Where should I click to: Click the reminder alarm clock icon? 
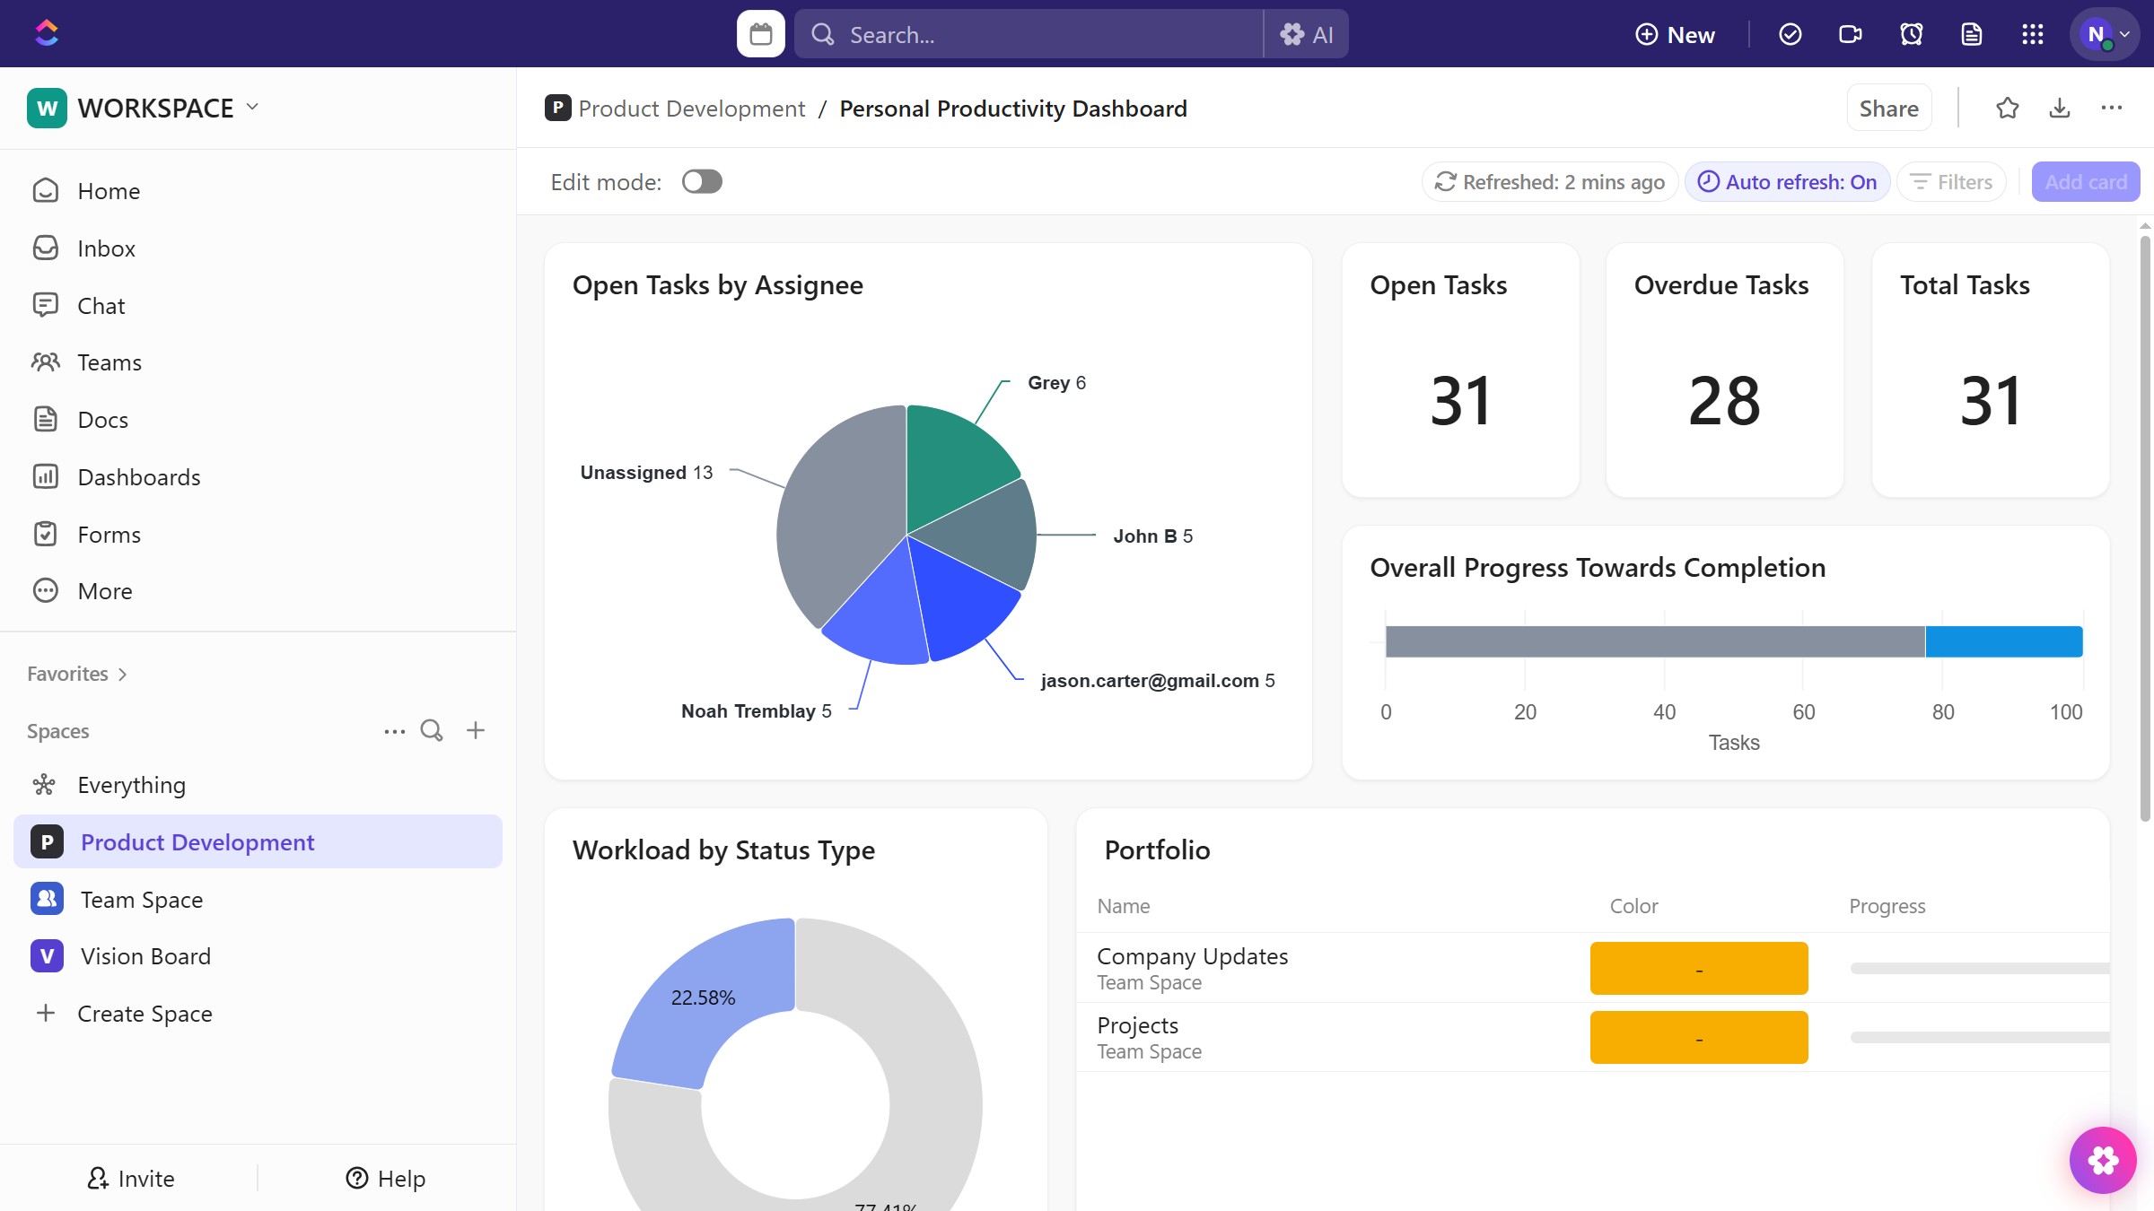tap(1911, 34)
